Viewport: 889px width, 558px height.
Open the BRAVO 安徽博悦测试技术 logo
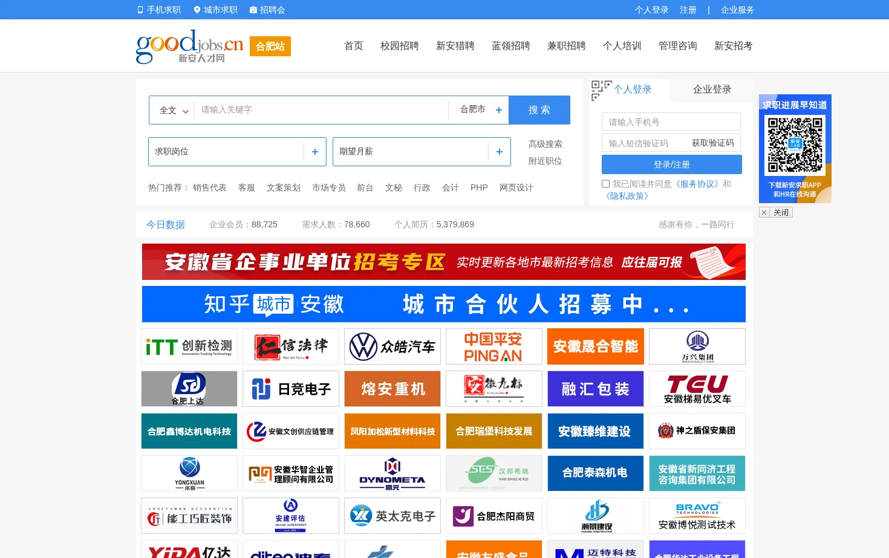[697, 516]
